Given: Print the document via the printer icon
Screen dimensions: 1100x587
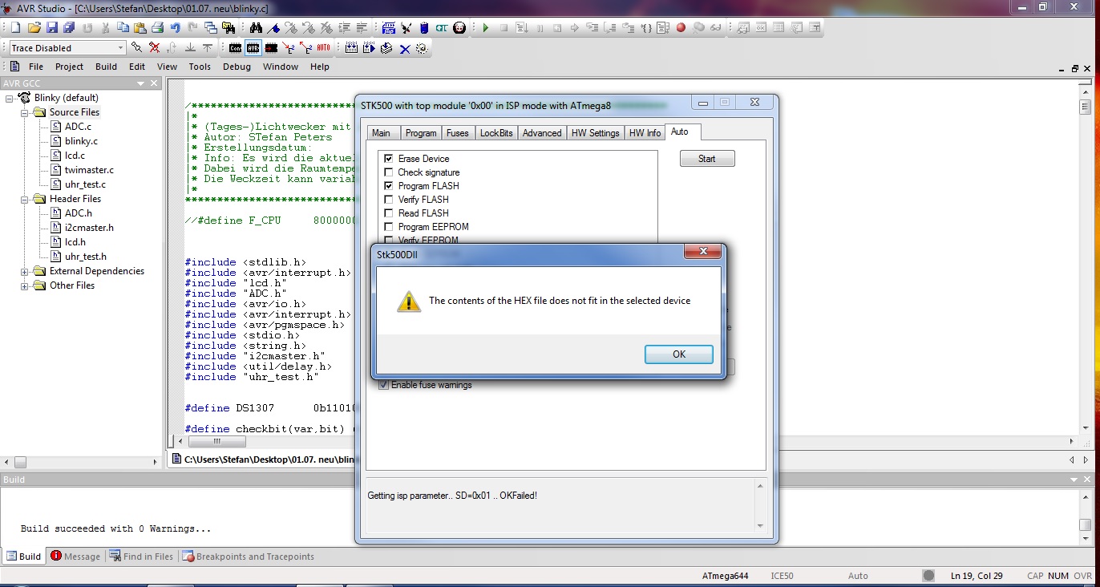Looking at the screenshot, I should tap(158, 28).
